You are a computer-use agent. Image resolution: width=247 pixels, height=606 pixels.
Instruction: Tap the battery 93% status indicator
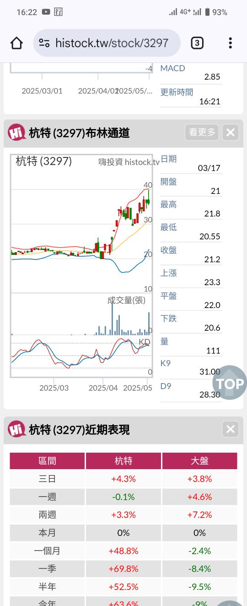(216, 12)
